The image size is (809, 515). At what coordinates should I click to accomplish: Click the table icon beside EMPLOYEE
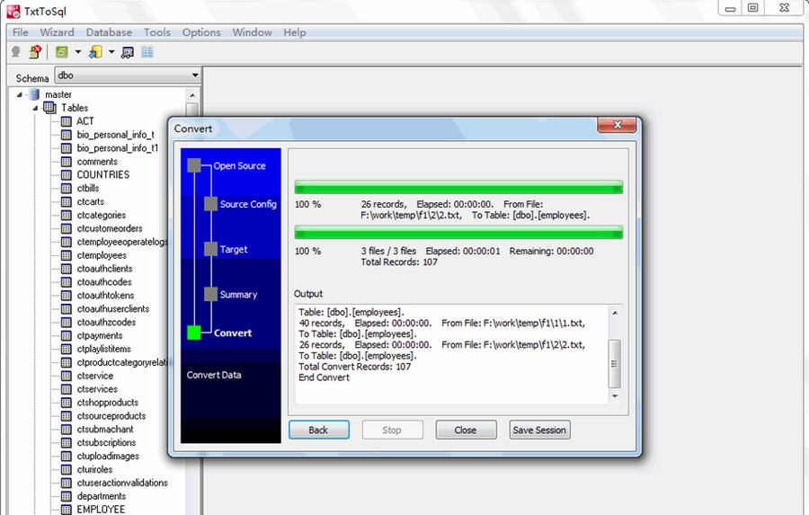66,510
